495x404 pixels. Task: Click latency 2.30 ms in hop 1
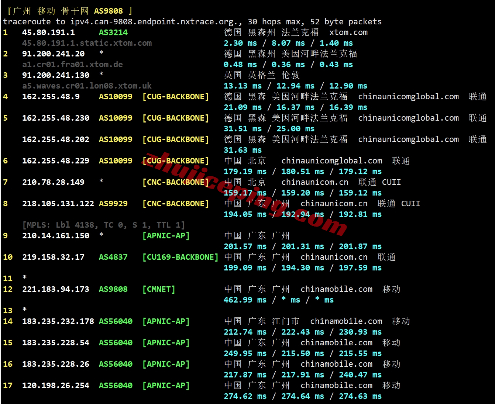click(240, 43)
